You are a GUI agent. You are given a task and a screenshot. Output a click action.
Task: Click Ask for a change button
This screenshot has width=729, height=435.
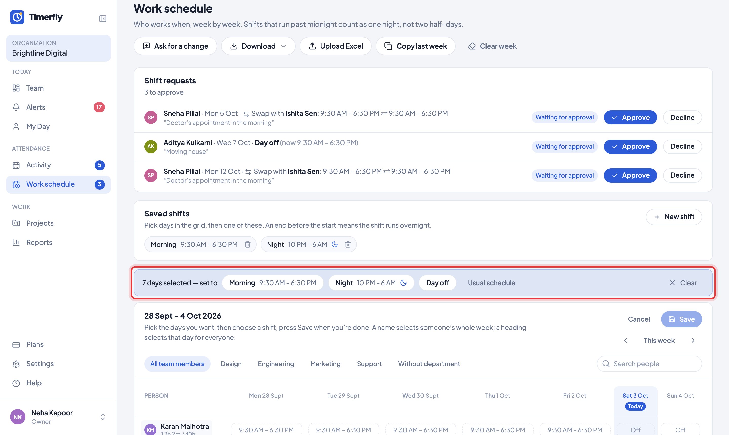(x=175, y=46)
